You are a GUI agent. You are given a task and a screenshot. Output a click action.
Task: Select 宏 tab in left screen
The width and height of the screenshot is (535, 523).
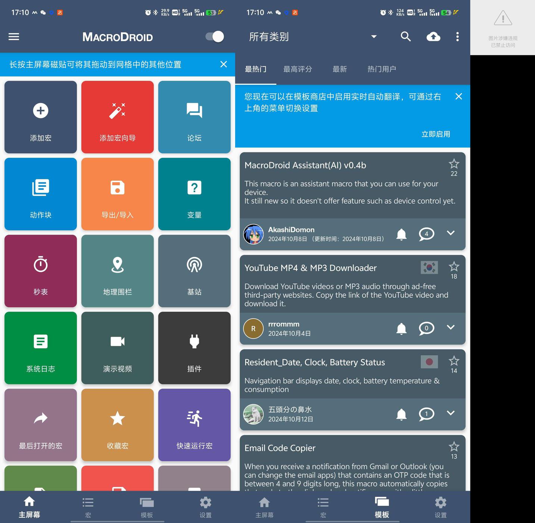(88, 507)
